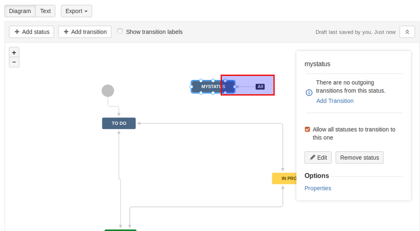Select the MYSTATUS status node

(213, 86)
